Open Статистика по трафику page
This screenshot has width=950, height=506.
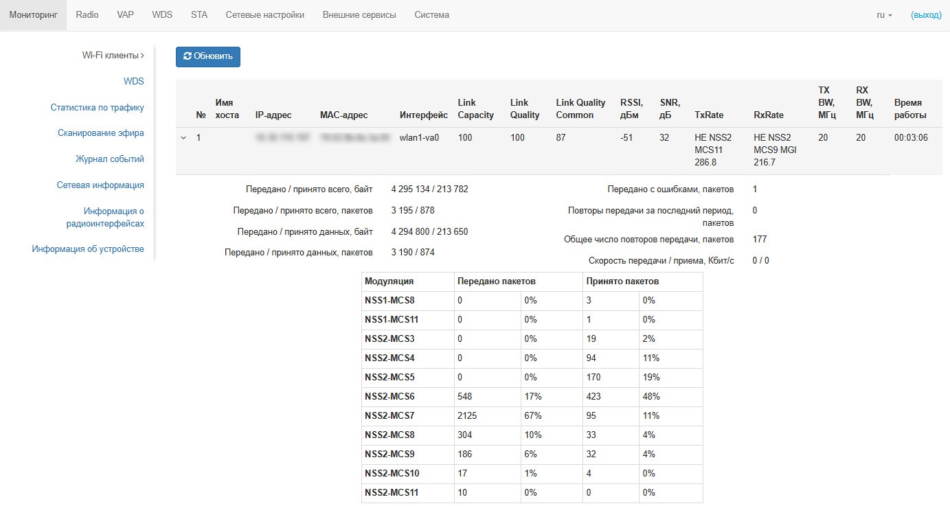click(97, 108)
